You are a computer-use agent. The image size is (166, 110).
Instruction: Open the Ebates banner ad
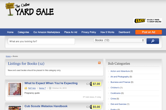pyautogui.click(x=148, y=21)
